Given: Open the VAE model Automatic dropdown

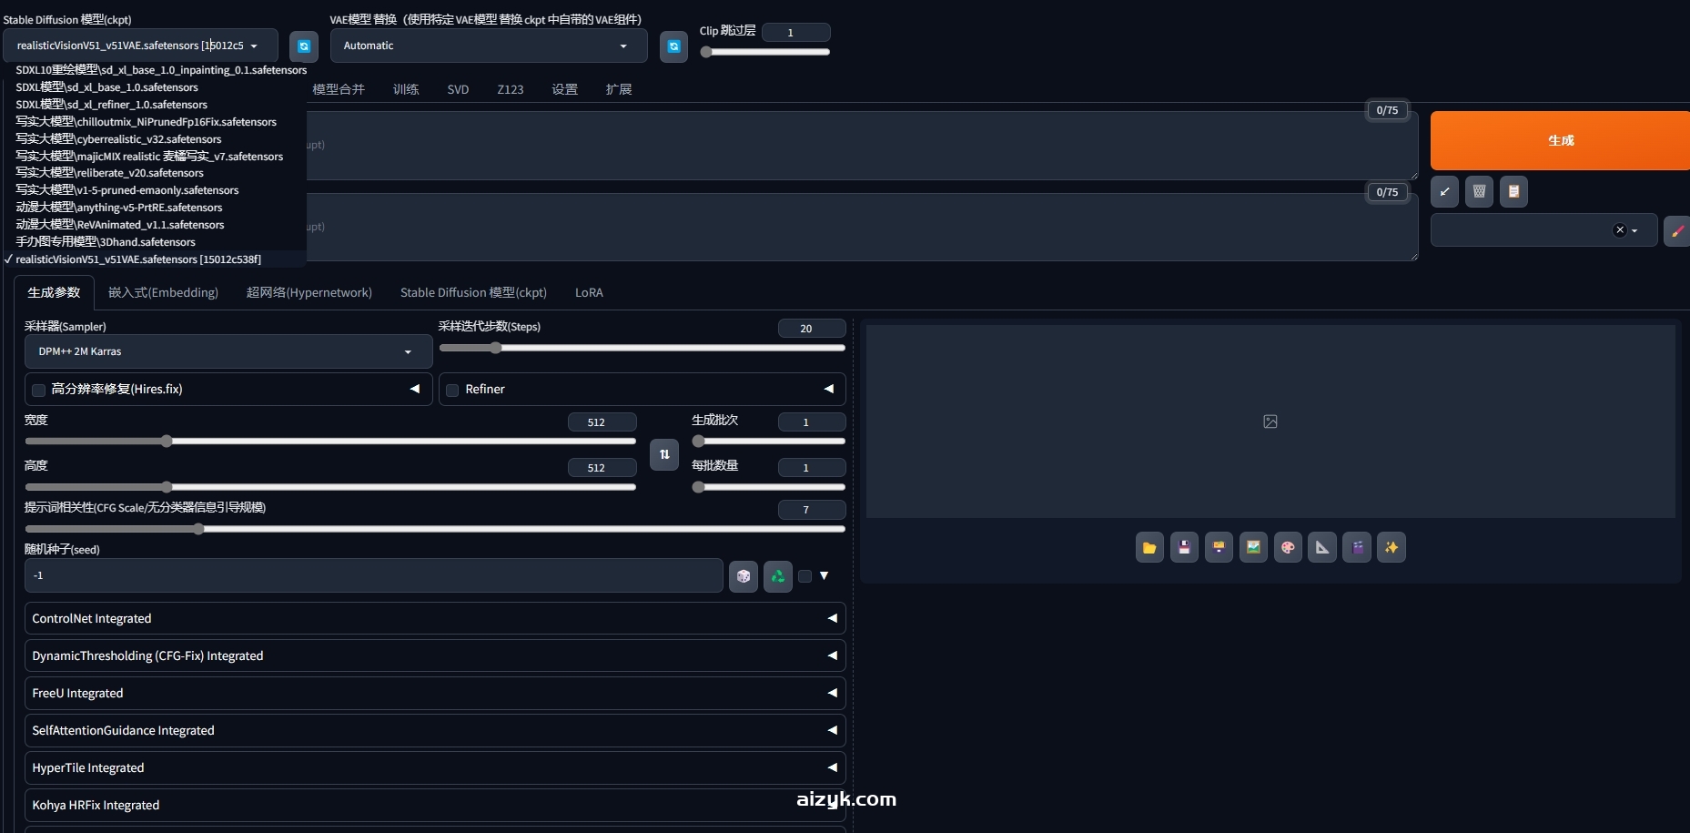Looking at the screenshot, I should [x=488, y=46].
